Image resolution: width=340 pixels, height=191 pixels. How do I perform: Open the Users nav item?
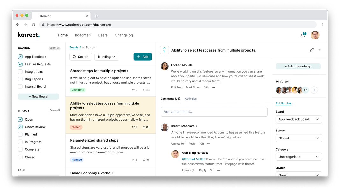coord(103,35)
